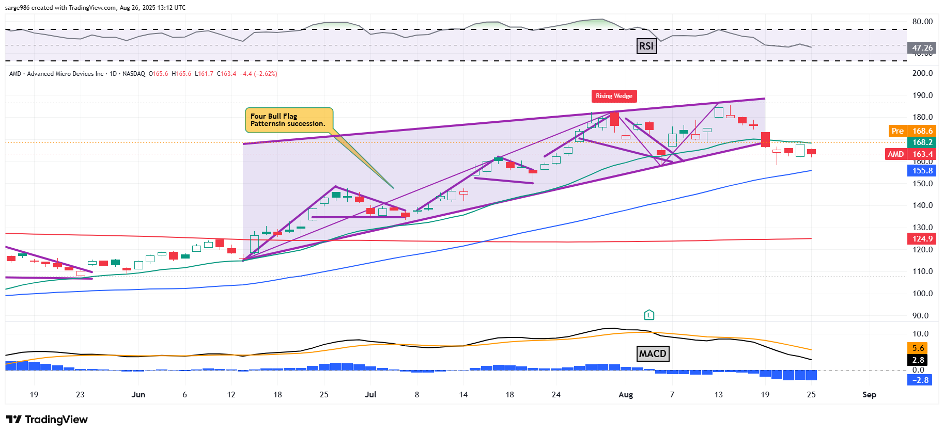Screen dimensions: 944x435
Task: Click the blue -2.8 histogram value tag
Action: (920, 380)
